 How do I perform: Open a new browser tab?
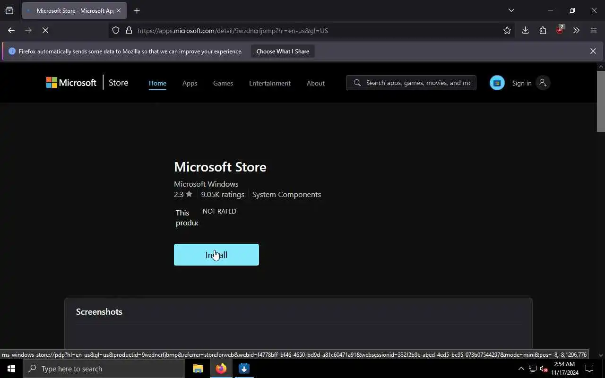(x=137, y=10)
